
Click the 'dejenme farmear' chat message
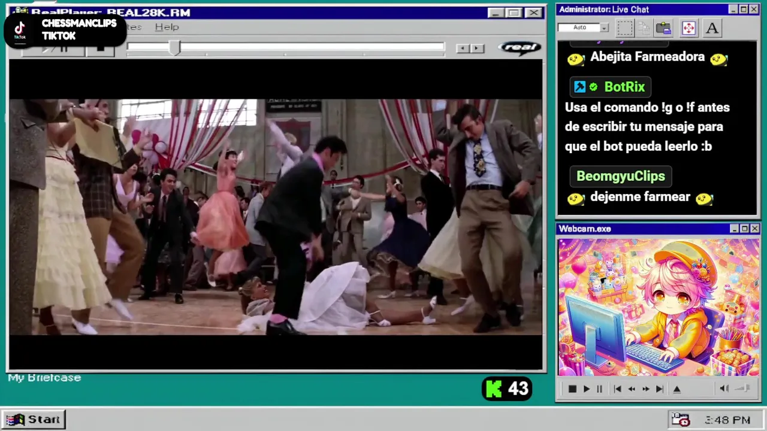(640, 197)
